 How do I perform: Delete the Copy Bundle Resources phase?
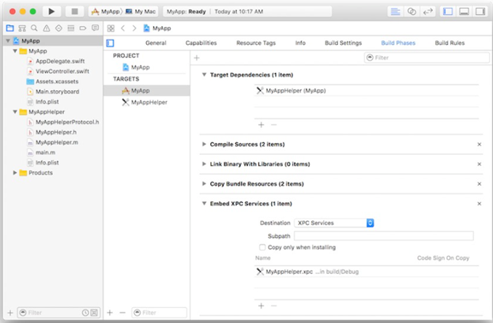479,184
